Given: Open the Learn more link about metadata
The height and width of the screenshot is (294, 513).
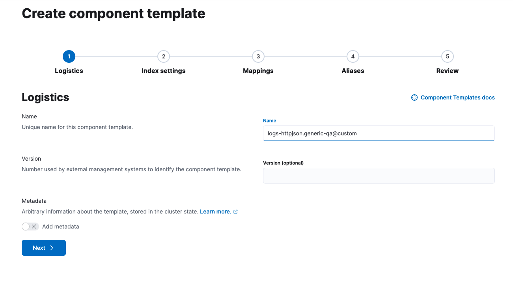Looking at the screenshot, I should [215, 212].
